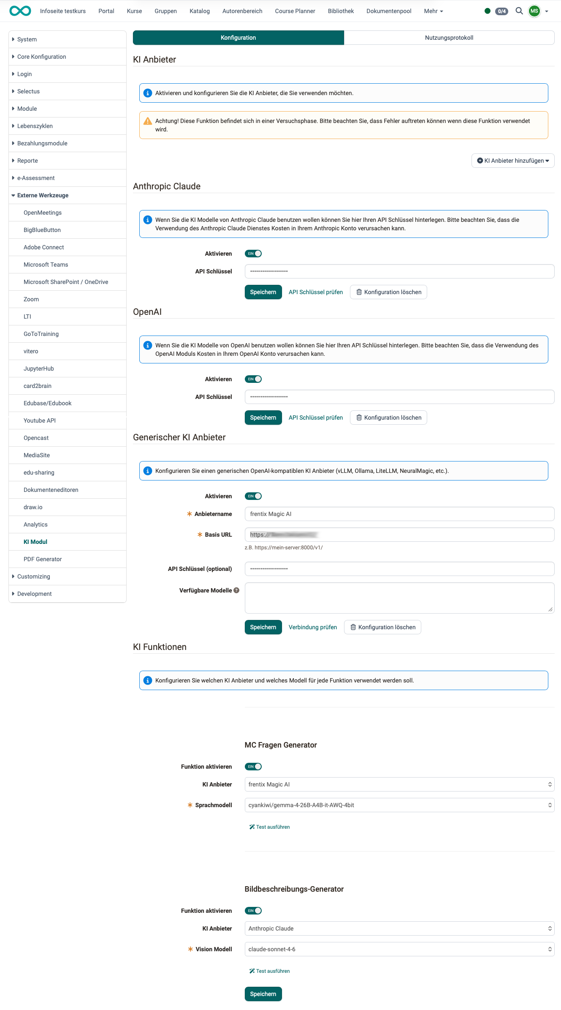Click Test ausführen under Bildbeschreibungs-Generator

pos(269,971)
